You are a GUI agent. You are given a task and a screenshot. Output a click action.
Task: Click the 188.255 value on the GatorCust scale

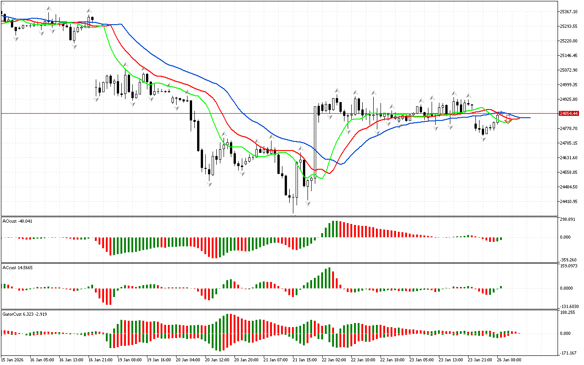click(x=568, y=313)
